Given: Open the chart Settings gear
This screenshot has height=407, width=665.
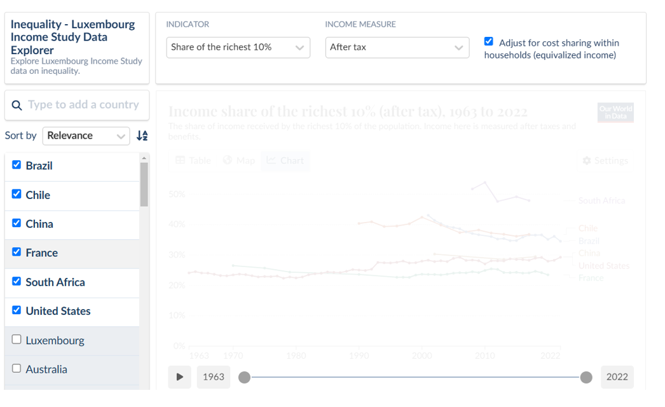Looking at the screenshot, I should tap(605, 161).
